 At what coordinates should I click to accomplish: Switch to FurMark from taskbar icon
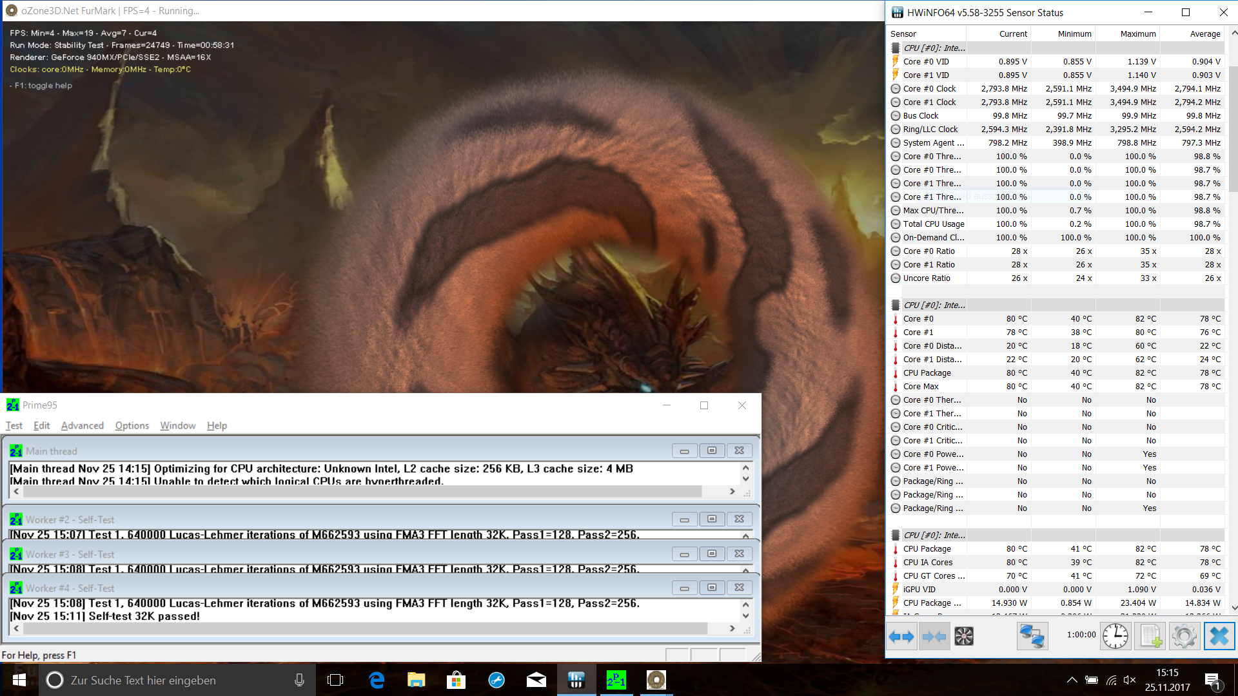point(656,680)
